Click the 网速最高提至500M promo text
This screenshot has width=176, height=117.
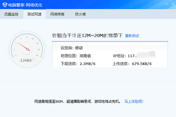(x=77, y=101)
